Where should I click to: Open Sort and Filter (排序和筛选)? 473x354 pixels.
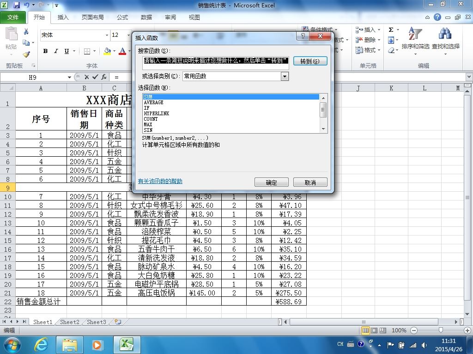pos(415,41)
